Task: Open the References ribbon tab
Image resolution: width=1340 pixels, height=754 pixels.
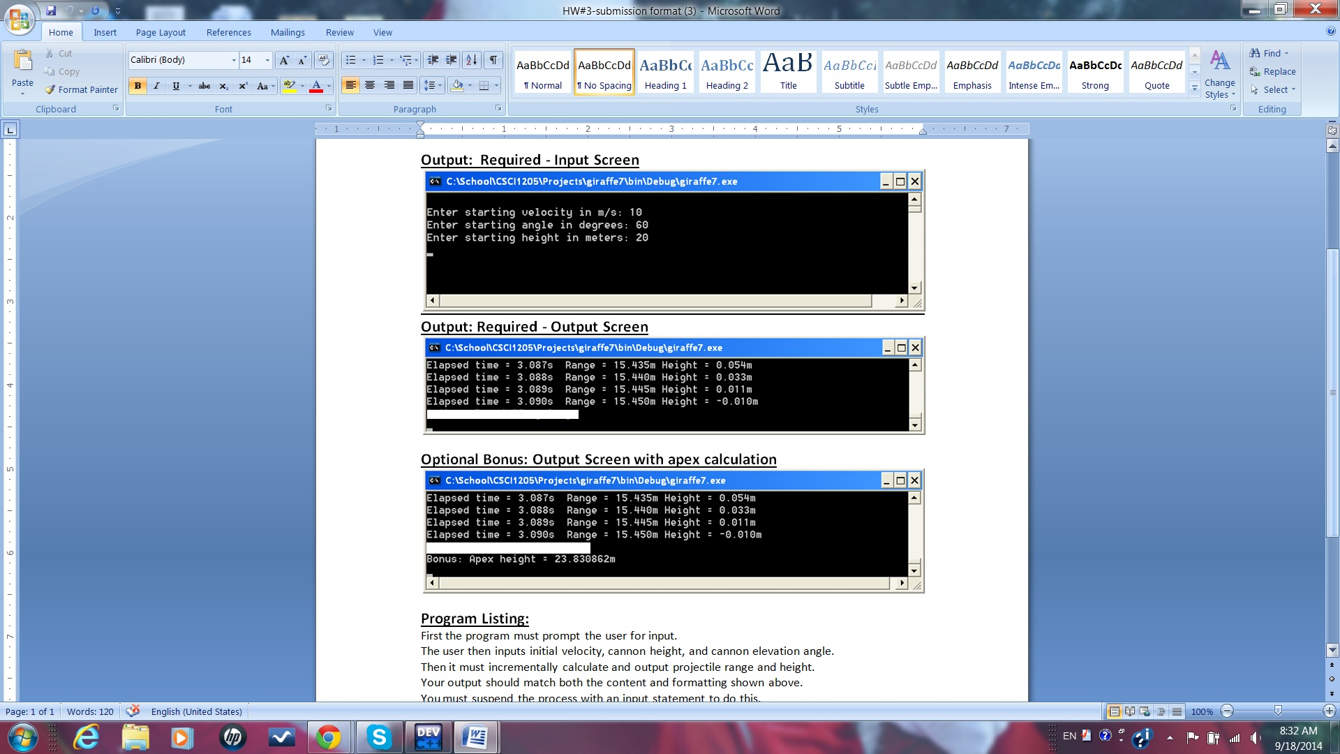Action: pos(228,32)
